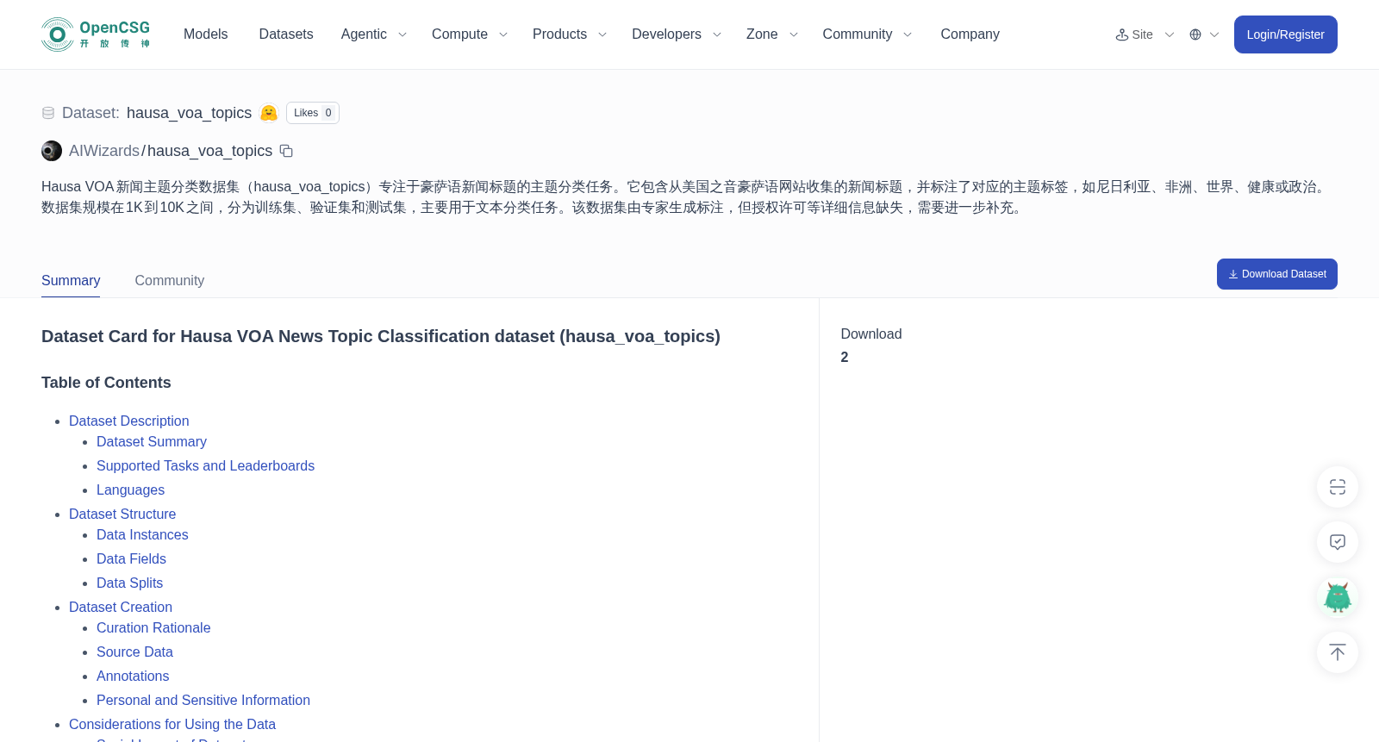Open the AIWizards namespace link

pyautogui.click(x=104, y=151)
